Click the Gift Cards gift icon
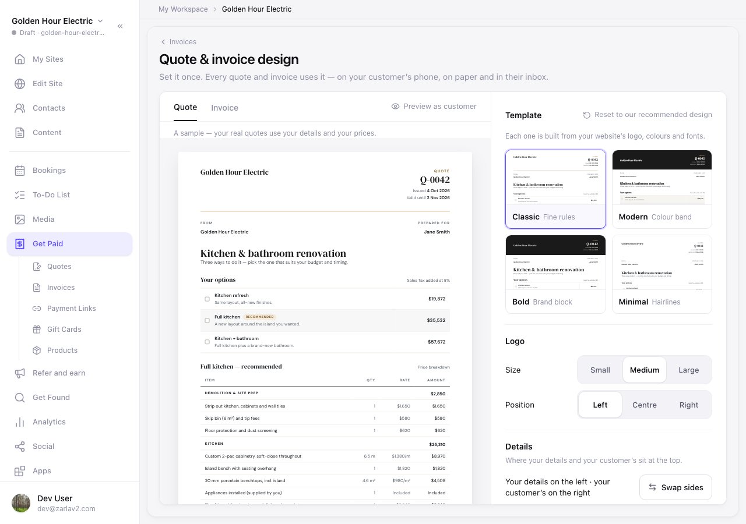This screenshot has width=746, height=524. (37, 330)
